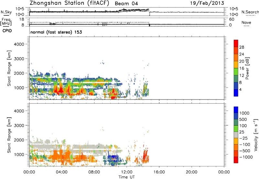Click the 16:00 time axis tick label

(x=159, y=172)
